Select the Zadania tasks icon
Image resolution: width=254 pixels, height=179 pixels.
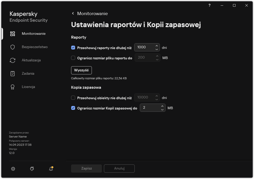pyautogui.click(x=13, y=73)
